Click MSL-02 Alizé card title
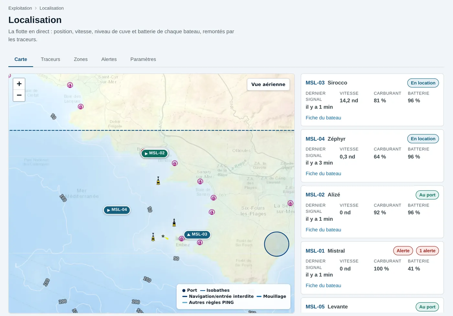 tap(323, 195)
